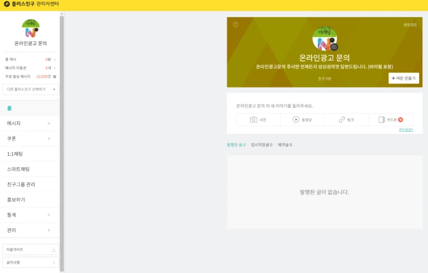Viewport: 428px width, 273px height.
Task: Open 홍보하기 menu item
Action: [x=30, y=199]
